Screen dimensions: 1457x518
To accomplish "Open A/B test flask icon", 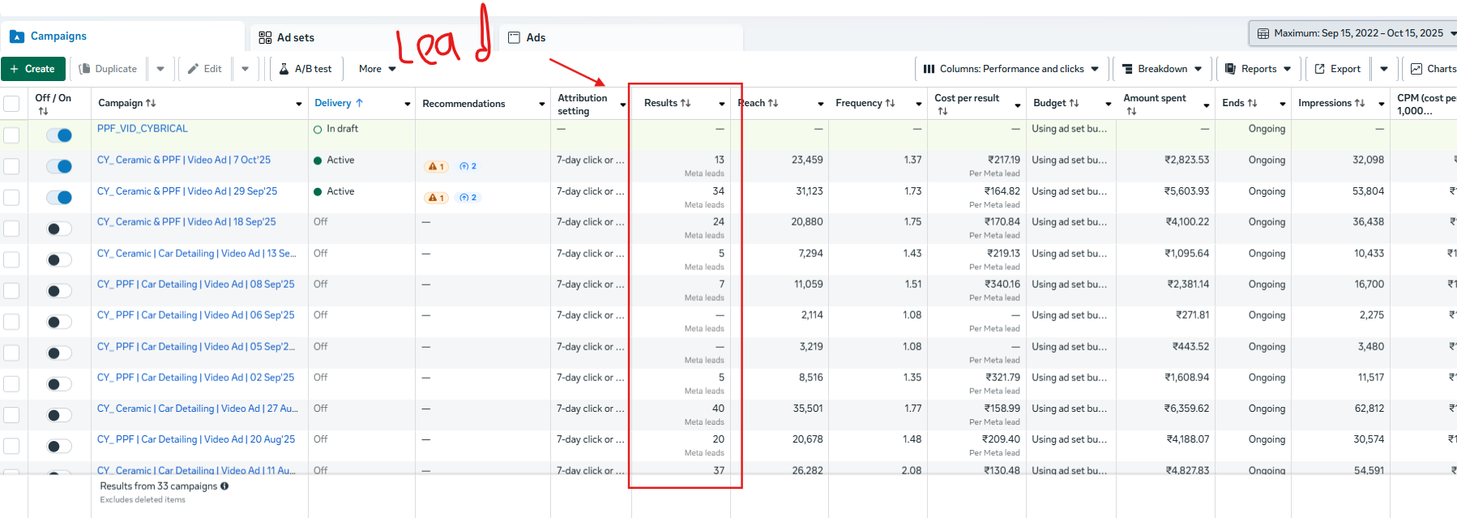I will 284,69.
